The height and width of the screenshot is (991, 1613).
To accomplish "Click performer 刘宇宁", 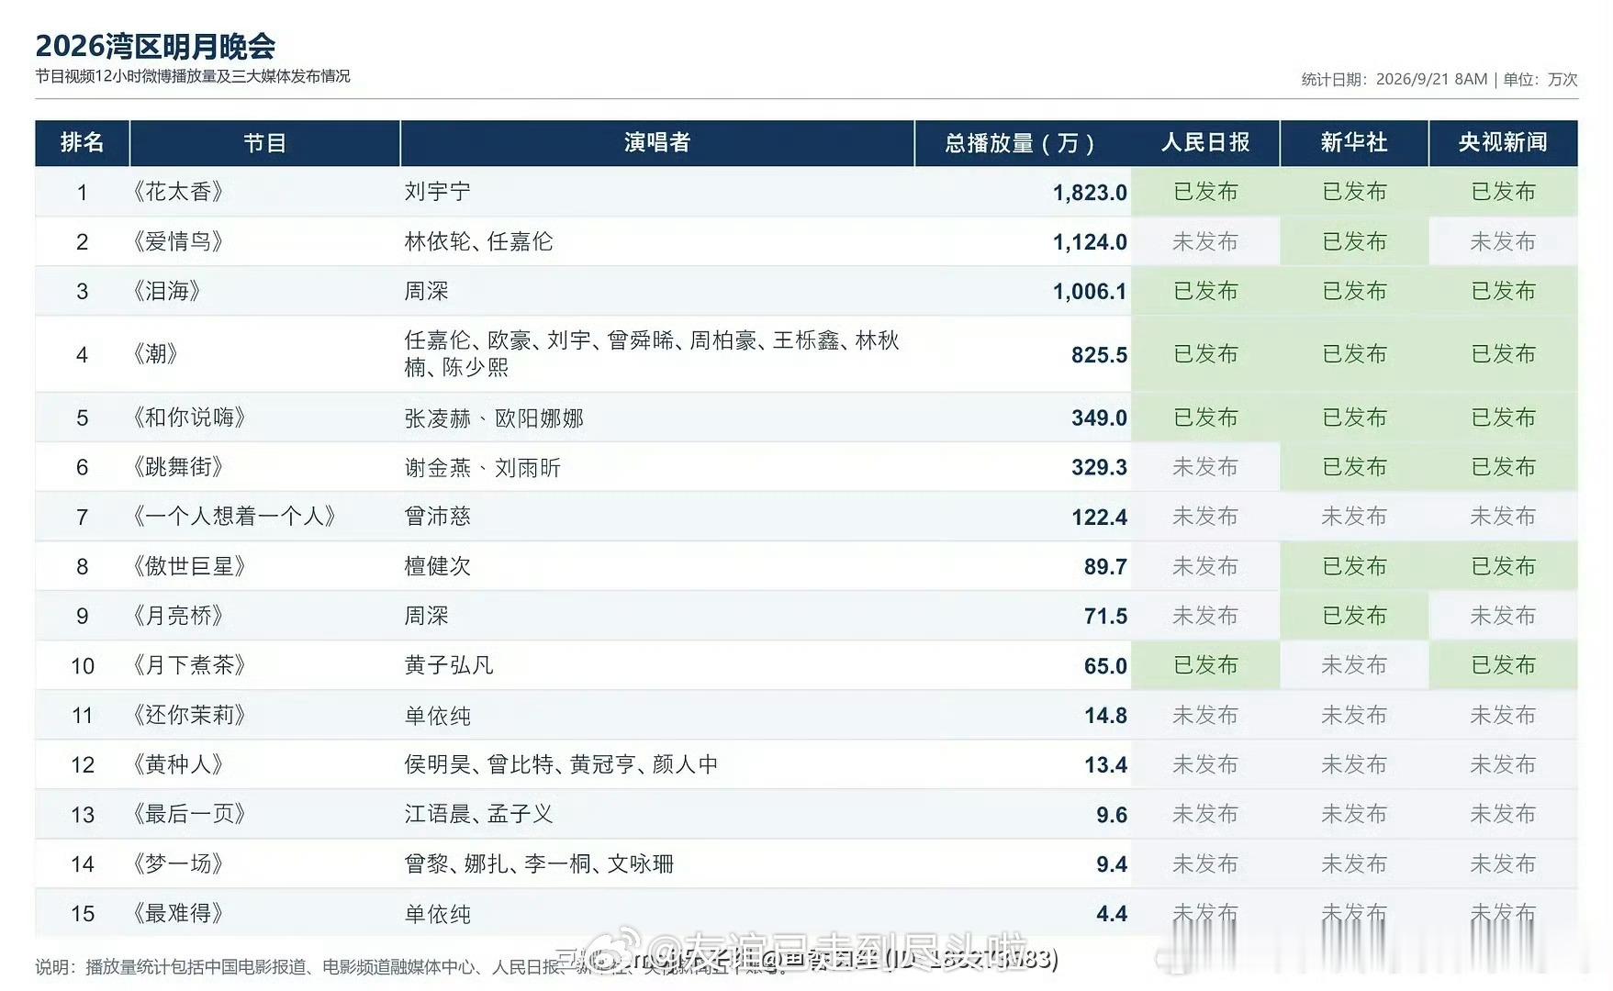I will click(437, 192).
